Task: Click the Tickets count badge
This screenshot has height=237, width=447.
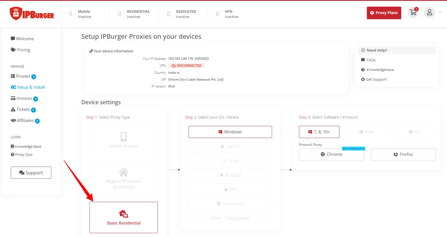Action: [33, 110]
